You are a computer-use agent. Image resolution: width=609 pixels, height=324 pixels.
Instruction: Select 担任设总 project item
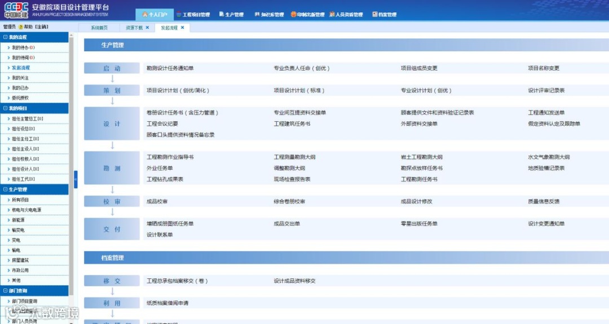point(34,129)
